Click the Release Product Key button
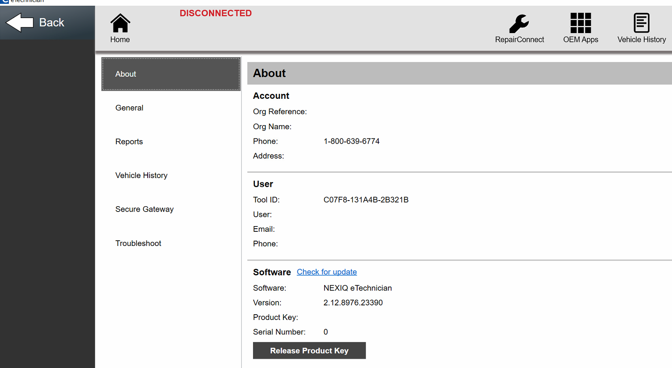The image size is (672, 368). (309, 350)
